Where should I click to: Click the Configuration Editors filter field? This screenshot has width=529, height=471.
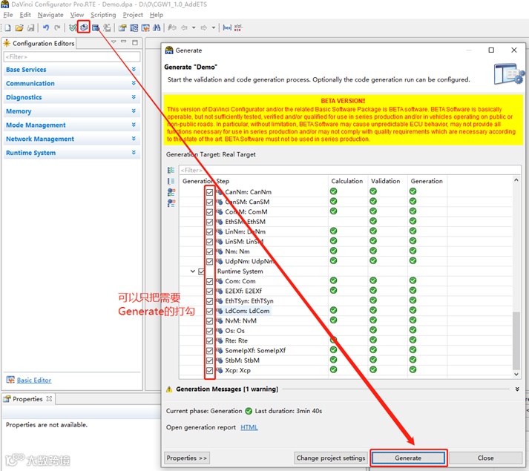pos(72,56)
